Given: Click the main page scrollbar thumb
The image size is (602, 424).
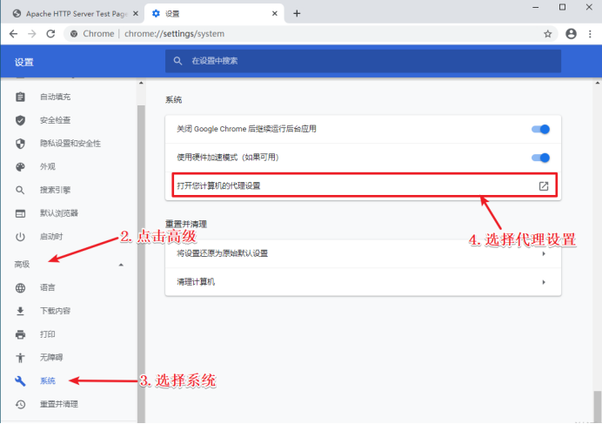Looking at the screenshot, I should pos(598,407).
